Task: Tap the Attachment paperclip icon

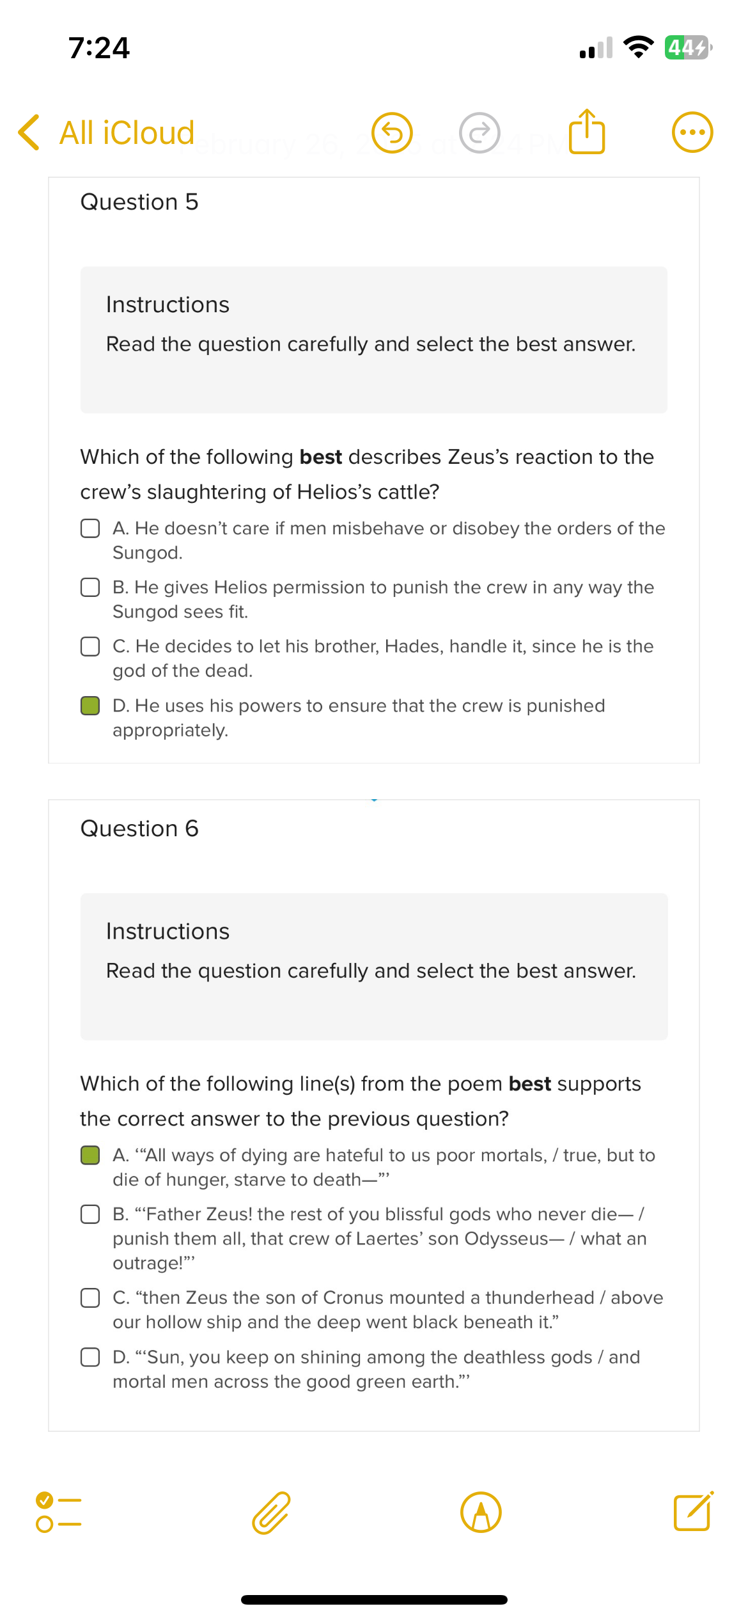Action: [x=269, y=1512]
